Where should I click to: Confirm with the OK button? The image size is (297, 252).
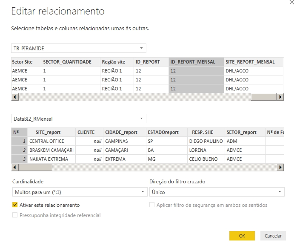point(242,236)
